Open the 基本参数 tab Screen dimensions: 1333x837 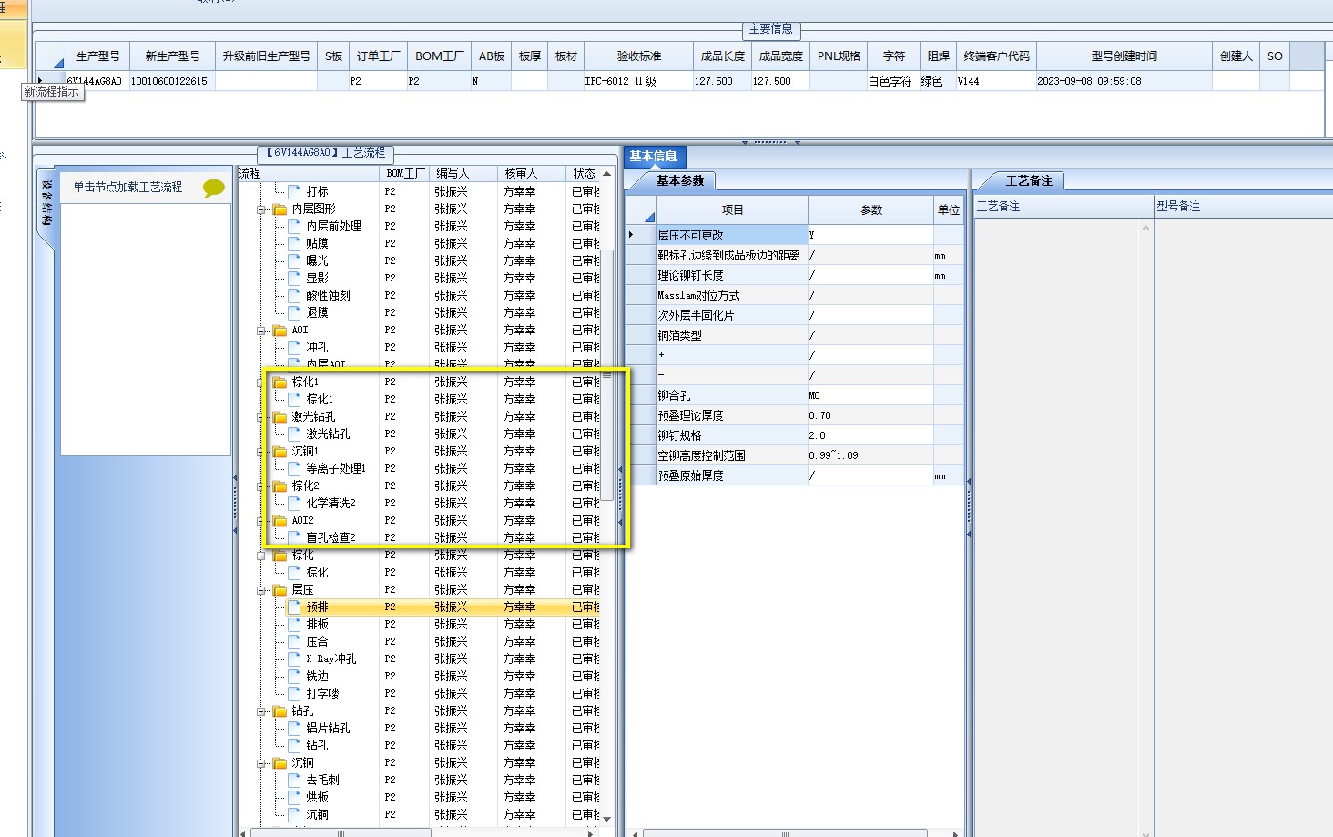[x=680, y=181]
